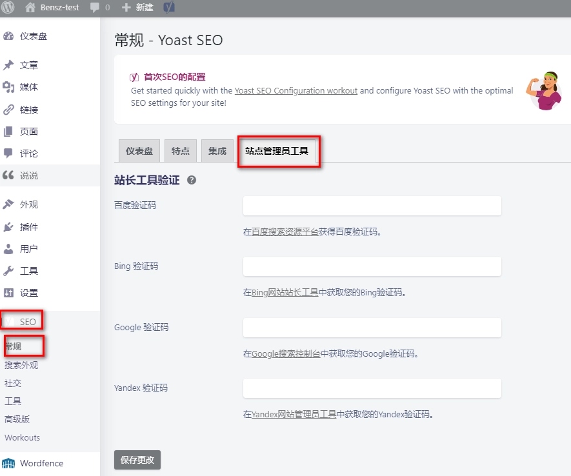Image resolution: width=571 pixels, height=476 pixels.
Task: Click the media icon for 媒体
Action: coord(8,87)
